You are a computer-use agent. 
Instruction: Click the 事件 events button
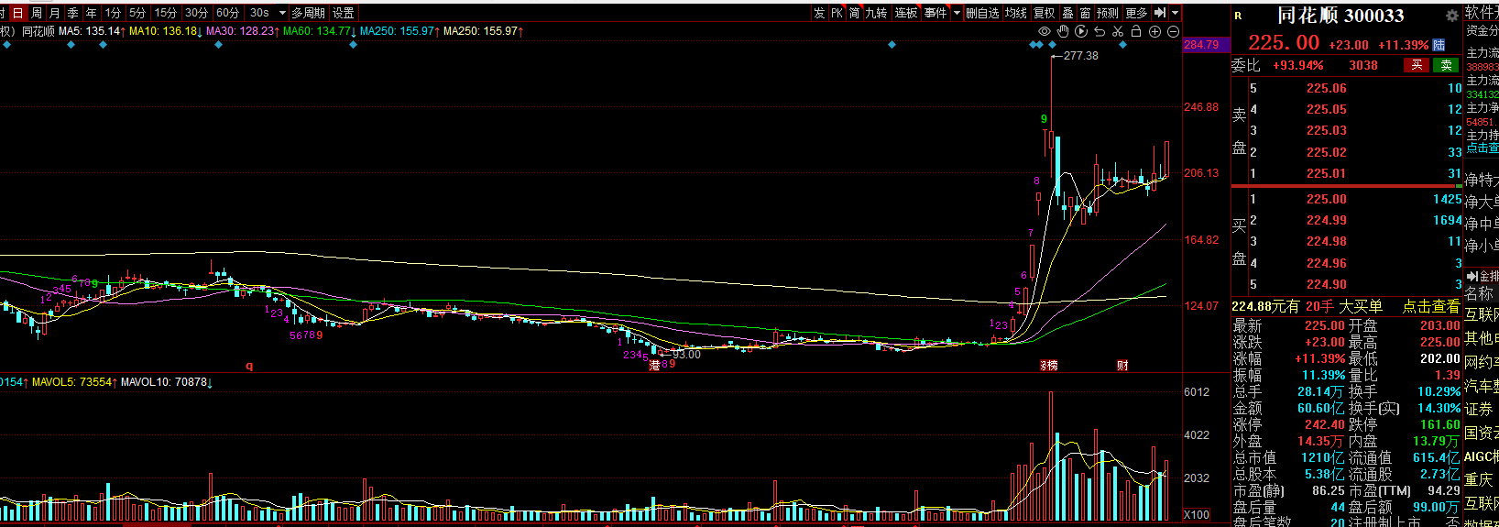[x=936, y=13]
